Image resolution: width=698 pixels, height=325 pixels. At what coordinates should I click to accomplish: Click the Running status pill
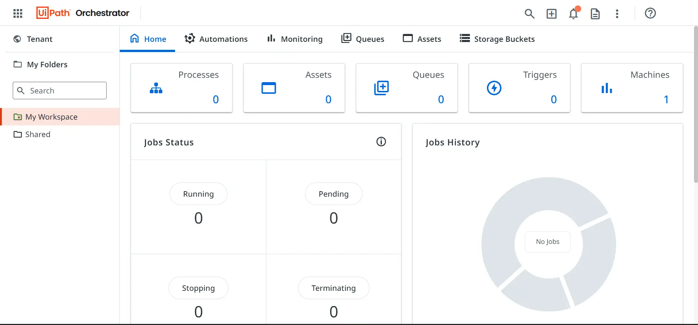click(x=198, y=194)
